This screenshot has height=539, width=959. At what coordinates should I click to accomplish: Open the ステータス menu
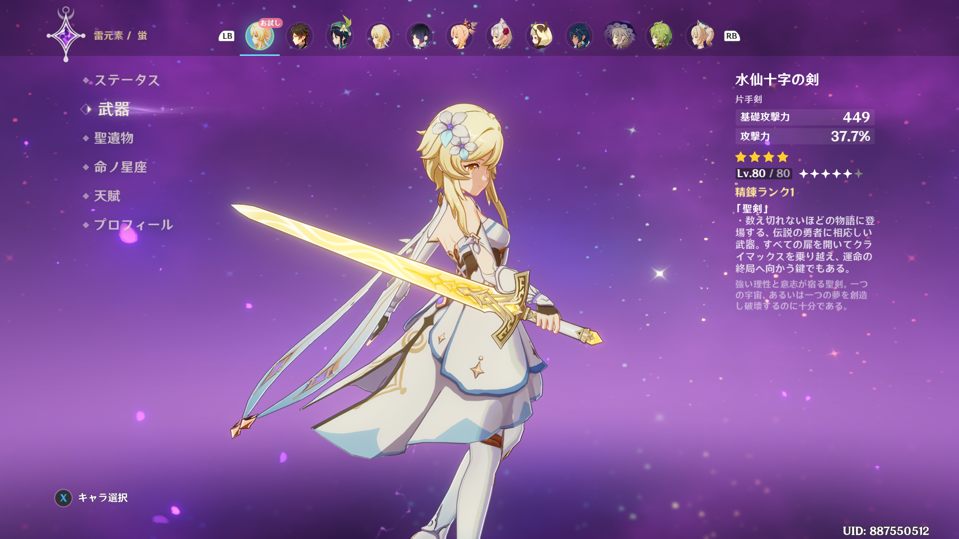[x=127, y=80]
